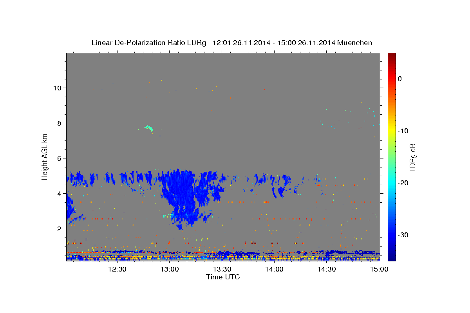Click the date range text '12:01 26.11.2014 - 15:00 26.11.2014'
The width and height of the screenshot is (470, 313).
click(274, 43)
